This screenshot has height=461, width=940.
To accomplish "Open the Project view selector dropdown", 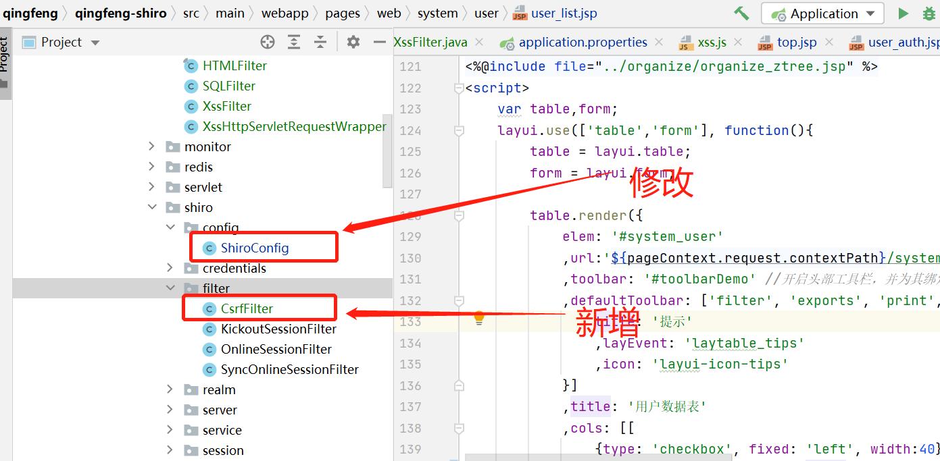I will point(94,41).
